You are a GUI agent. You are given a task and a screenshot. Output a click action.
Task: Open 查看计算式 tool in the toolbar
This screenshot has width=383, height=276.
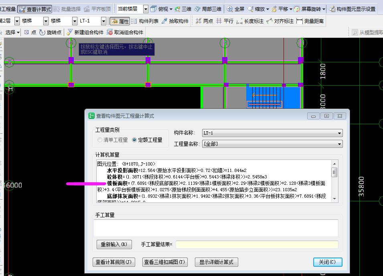(34, 9)
